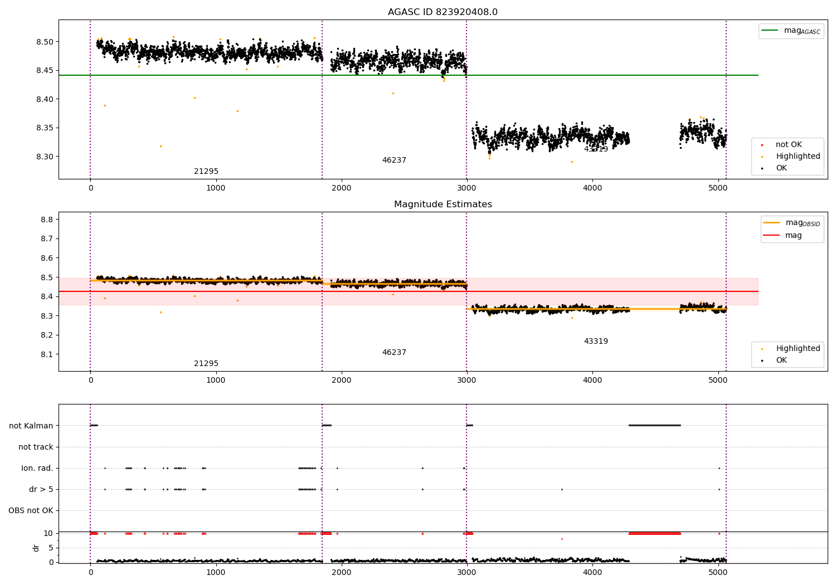Screen dimensions: 836x585
Task: Click the orange mag OBSID legend line
Action: pos(771,223)
